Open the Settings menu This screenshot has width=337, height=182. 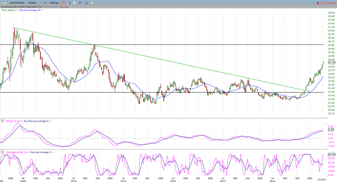pyautogui.click(x=54, y=3)
